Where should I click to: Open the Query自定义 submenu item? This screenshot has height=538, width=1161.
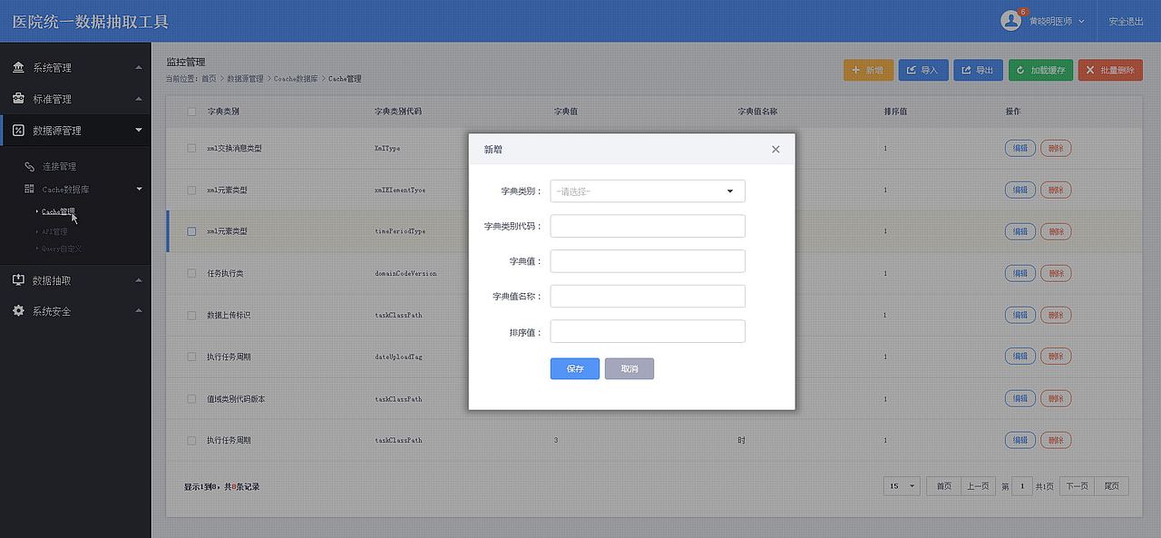tap(62, 248)
